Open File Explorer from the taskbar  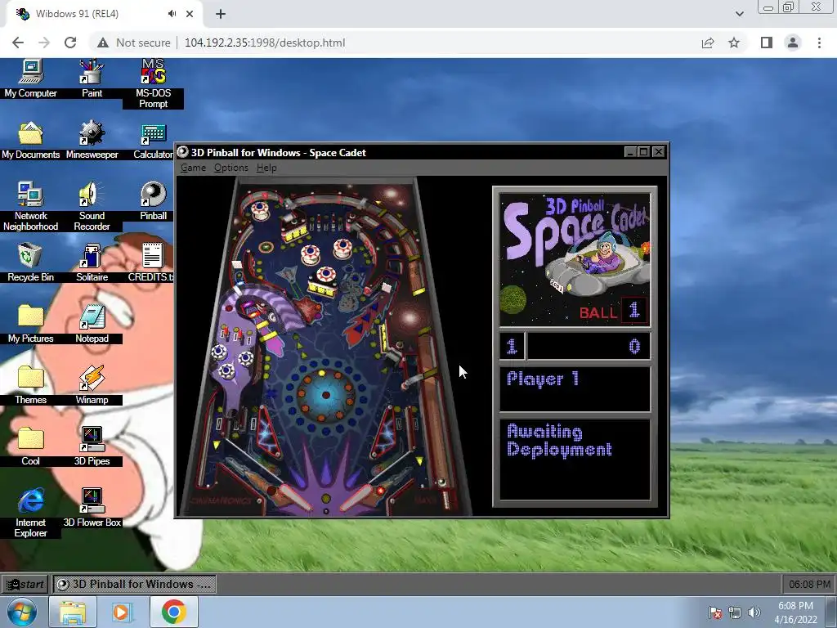pyautogui.click(x=73, y=612)
